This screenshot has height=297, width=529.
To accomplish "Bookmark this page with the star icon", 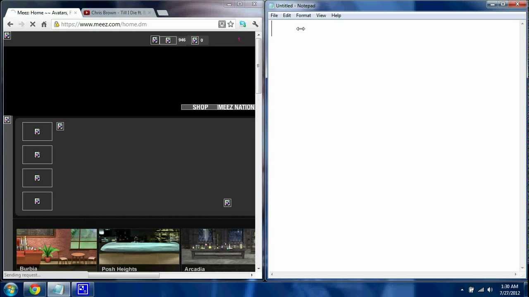I will [x=231, y=24].
